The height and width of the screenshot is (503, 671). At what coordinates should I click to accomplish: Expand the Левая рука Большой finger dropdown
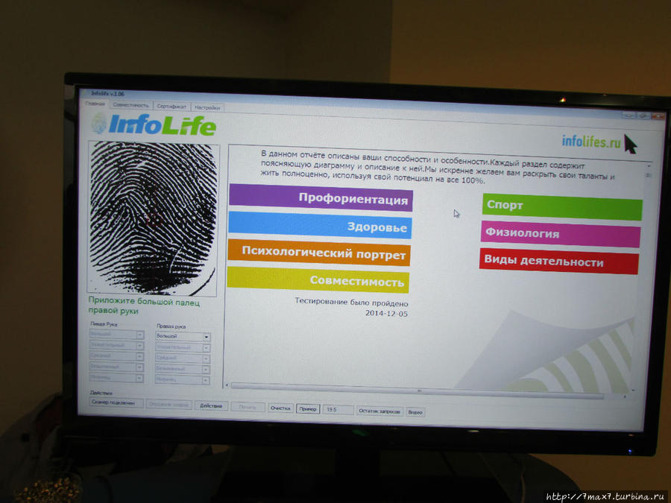coord(140,335)
